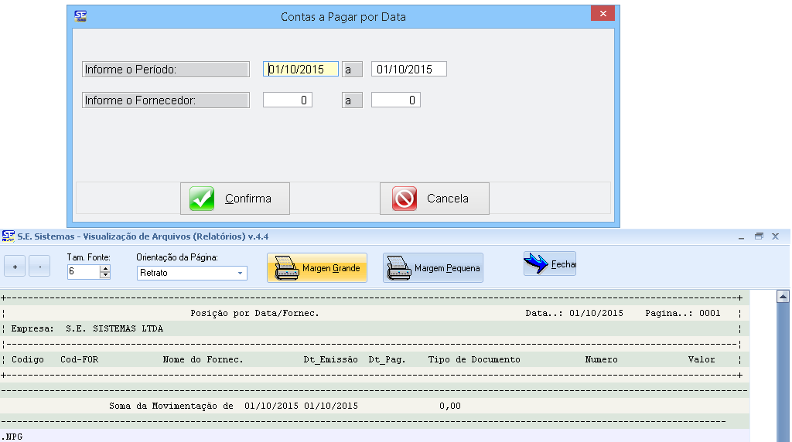Viewport: 792px width, 442px height.
Task: Close the Contas a Pagar por Data dialog
Action: point(602,15)
